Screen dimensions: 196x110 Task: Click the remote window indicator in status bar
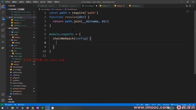(2, 105)
